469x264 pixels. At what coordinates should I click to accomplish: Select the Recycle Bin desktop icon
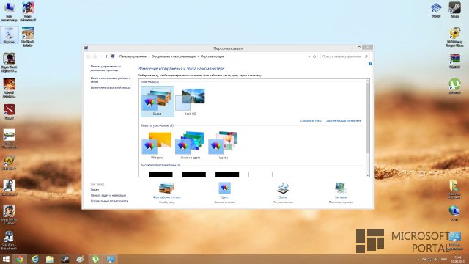10,36
